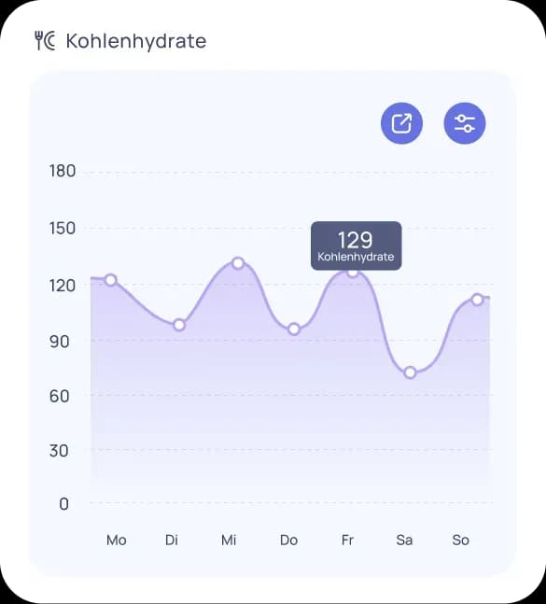Click the Di axis label

(172, 541)
